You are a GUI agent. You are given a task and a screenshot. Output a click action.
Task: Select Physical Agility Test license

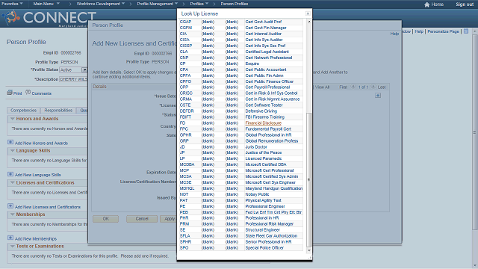[263, 200]
